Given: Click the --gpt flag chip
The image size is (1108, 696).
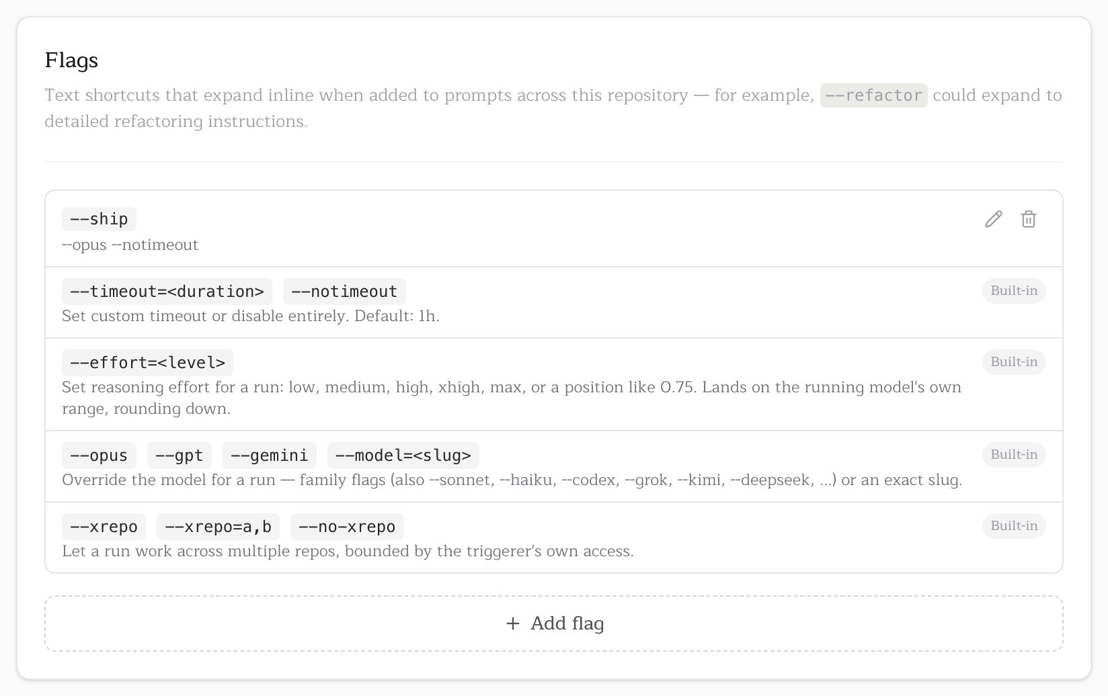Looking at the screenshot, I should pos(180,455).
